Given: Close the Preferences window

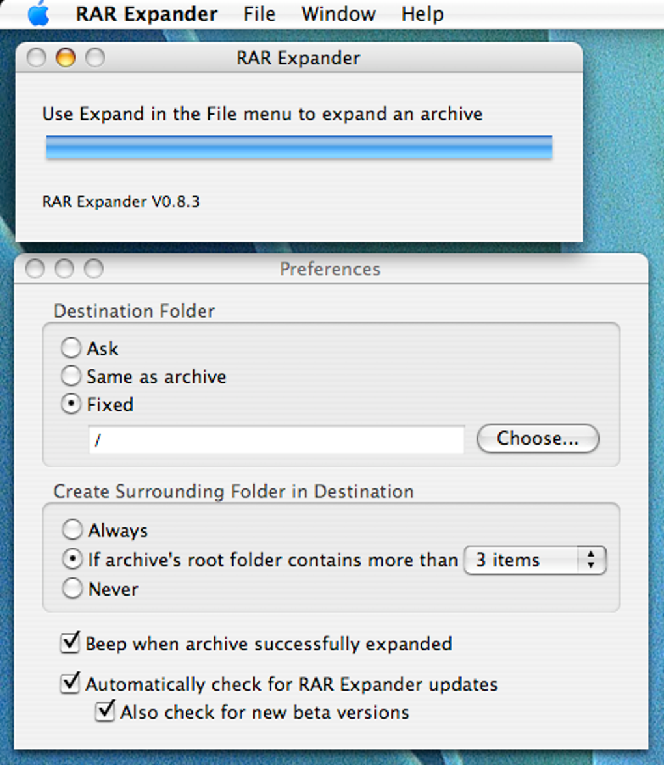Looking at the screenshot, I should click(x=35, y=269).
